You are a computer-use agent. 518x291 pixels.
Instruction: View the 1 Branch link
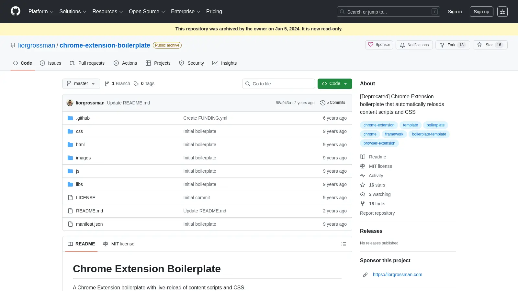pos(117,83)
